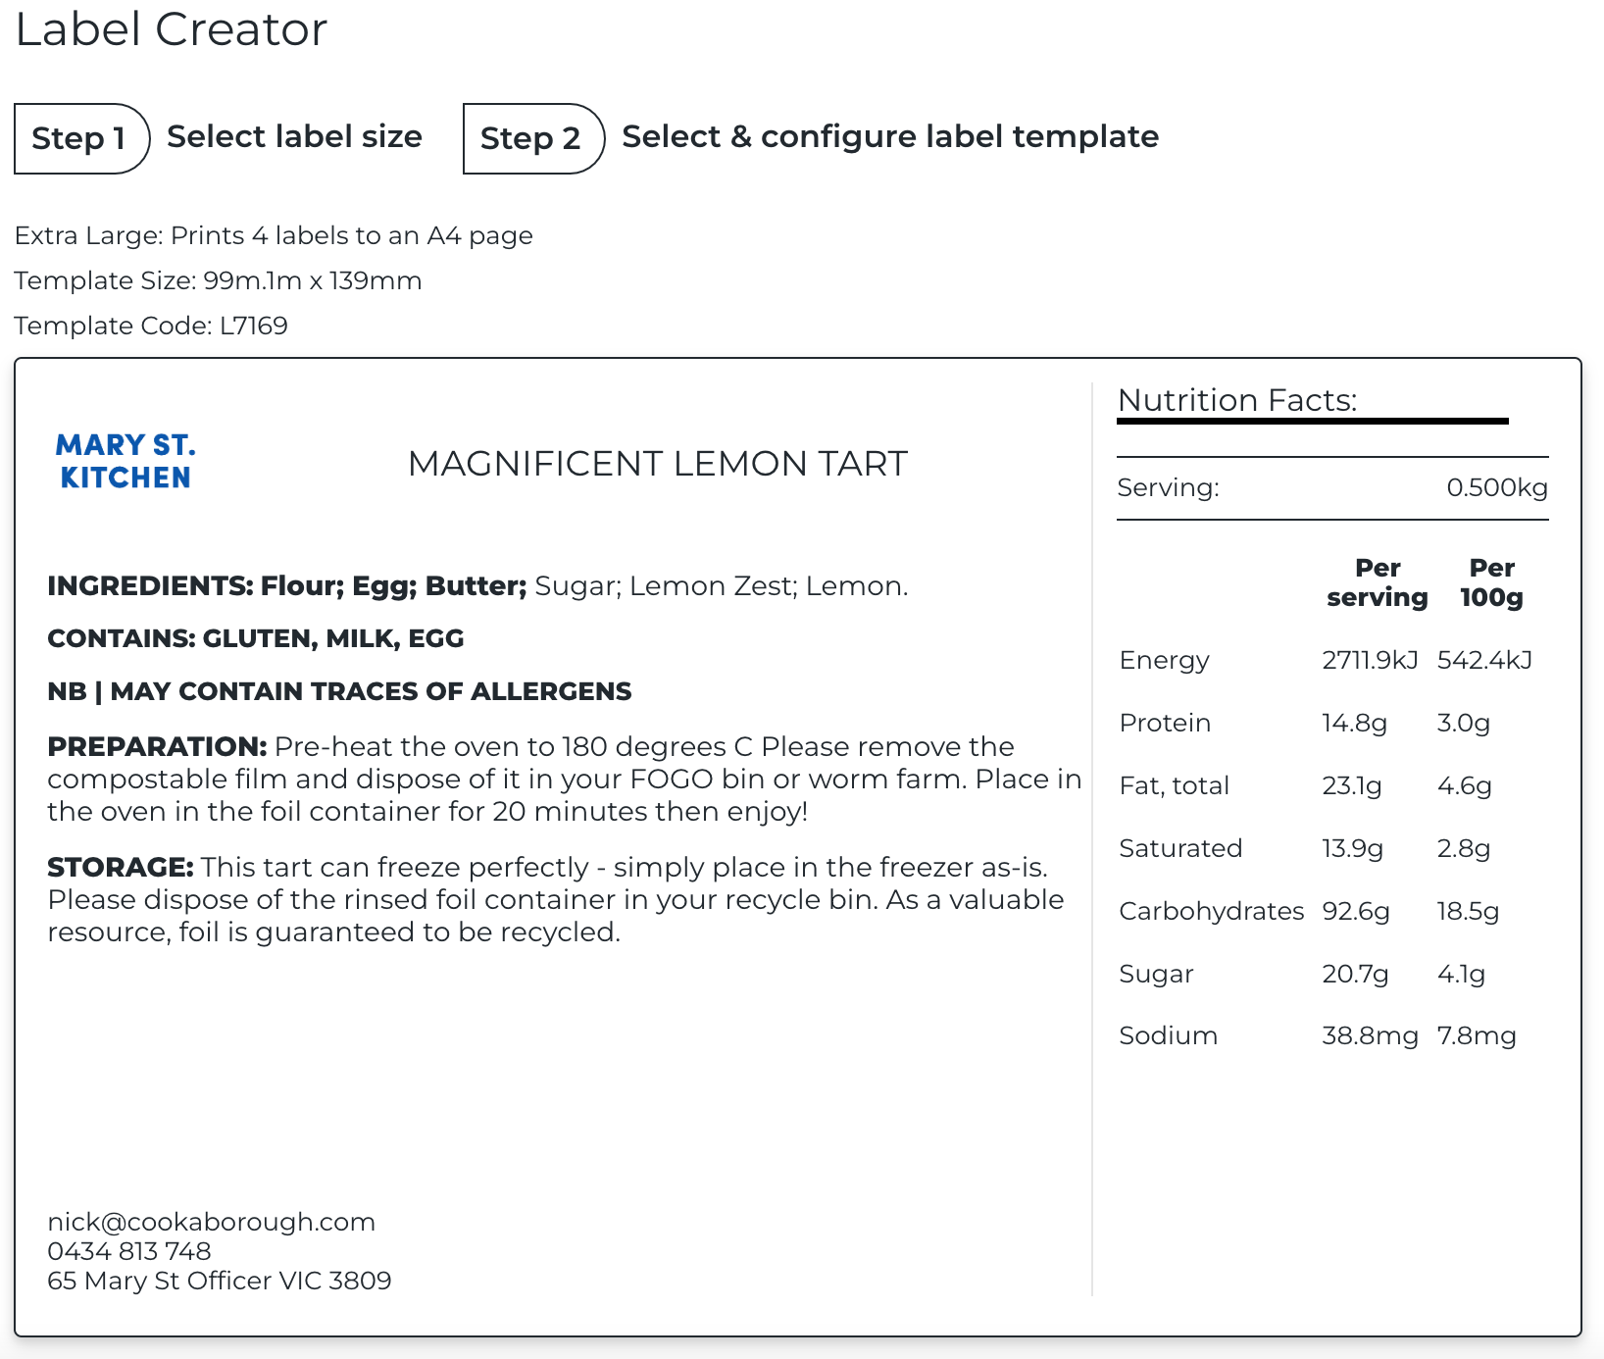Click the carbohydrates per 100g value 18.5g

point(1468,911)
